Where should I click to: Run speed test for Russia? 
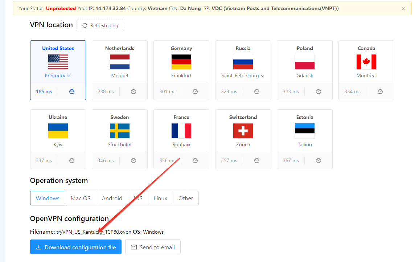pos(257,91)
